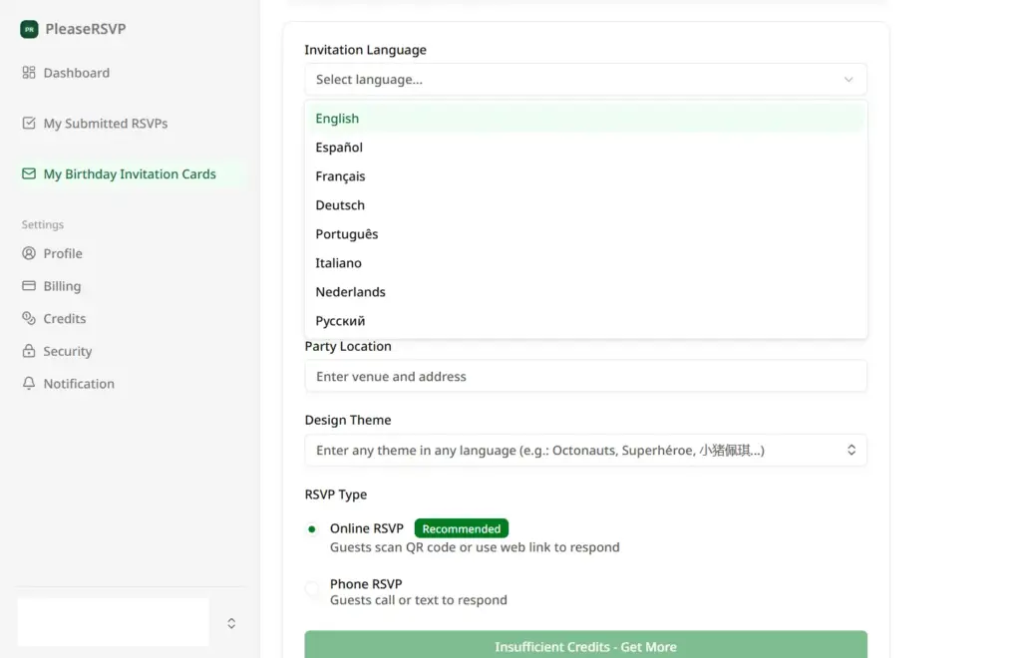
Task: Choose the Phone RSVP option
Action: (x=312, y=584)
